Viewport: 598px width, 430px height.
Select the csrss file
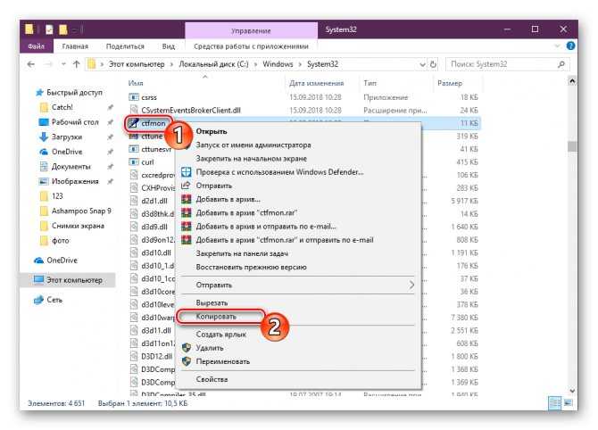pyautogui.click(x=149, y=97)
